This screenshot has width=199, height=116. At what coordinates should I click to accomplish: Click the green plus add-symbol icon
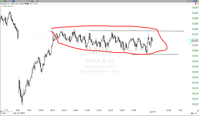(x=2, y=1)
